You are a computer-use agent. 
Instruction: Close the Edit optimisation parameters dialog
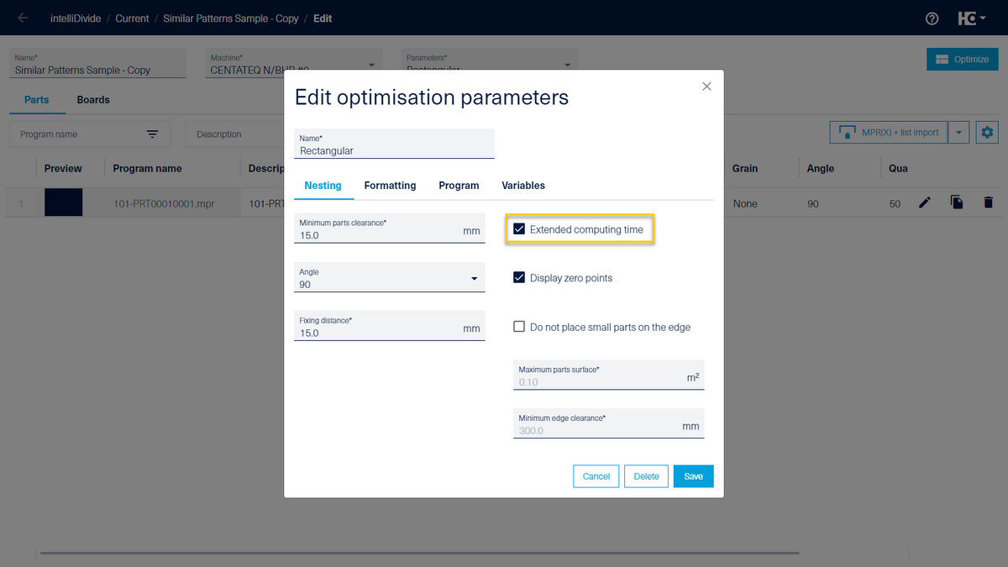(706, 87)
